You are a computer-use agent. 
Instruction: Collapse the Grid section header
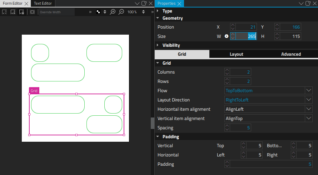(x=158, y=63)
